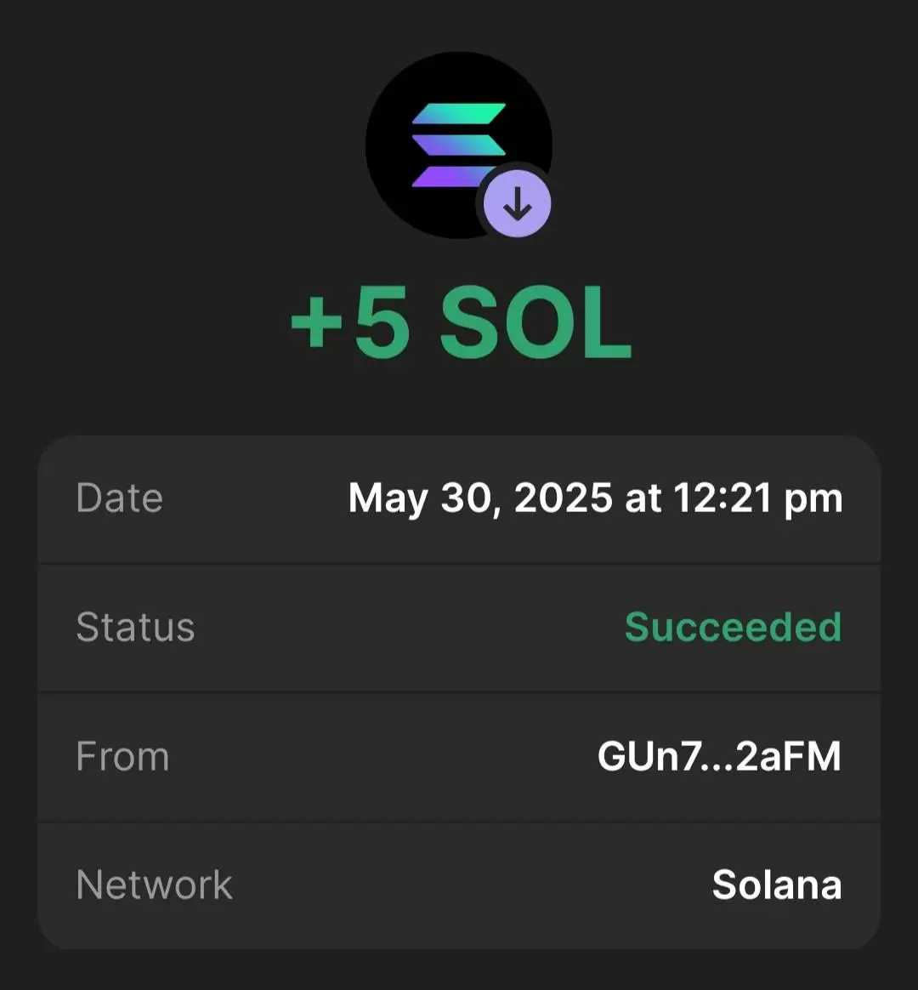Viewport: 918px width, 990px height.
Task: Click the Network field label
Action: pos(154,885)
